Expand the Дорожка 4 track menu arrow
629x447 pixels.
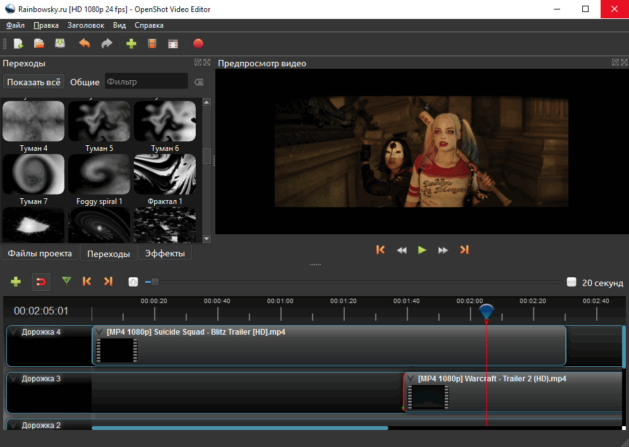coord(14,332)
